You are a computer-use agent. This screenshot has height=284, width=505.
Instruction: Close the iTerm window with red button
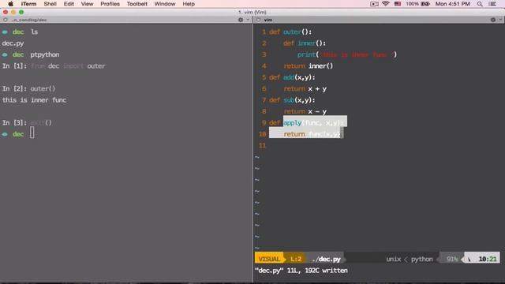click(x=6, y=13)
